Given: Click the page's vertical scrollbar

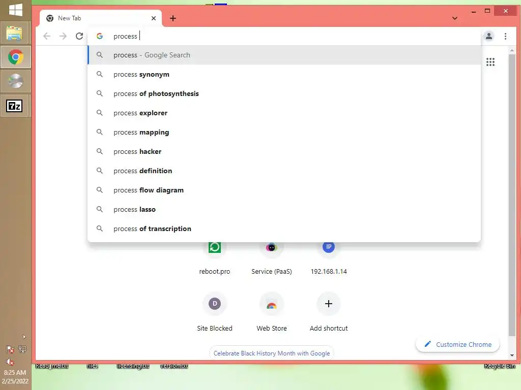Looking at the screenshot, I should [x=512, y=196].
